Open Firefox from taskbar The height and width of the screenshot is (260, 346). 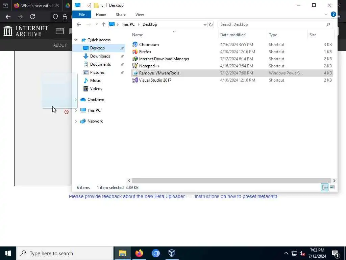click(x=139, y=253)
